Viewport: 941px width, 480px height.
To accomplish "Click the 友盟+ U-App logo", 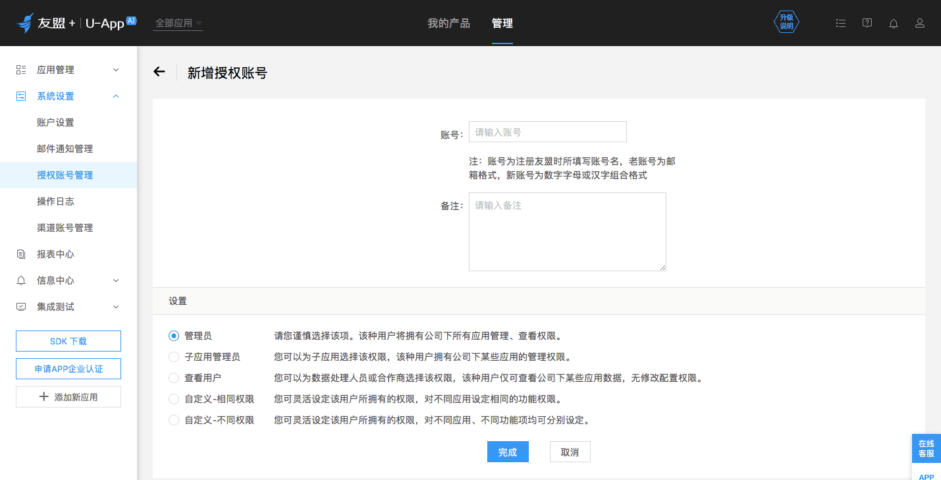I will 76,23.
